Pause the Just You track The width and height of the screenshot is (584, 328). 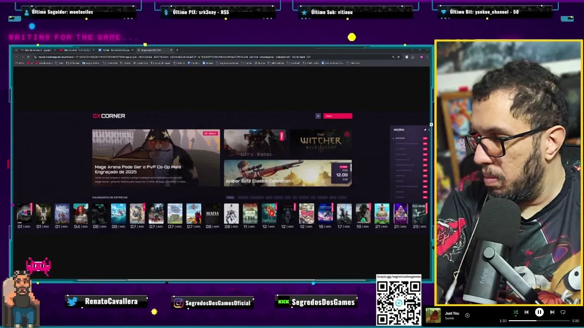(x=539, y=312)
